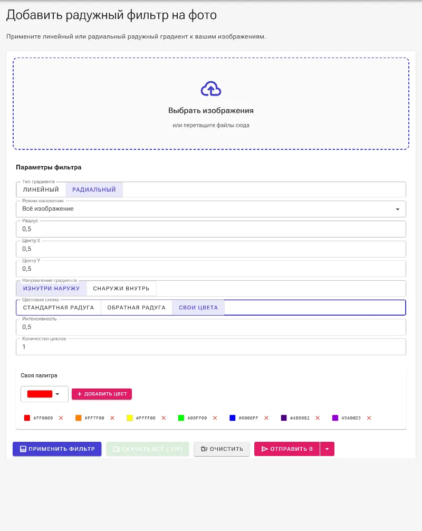Pick СТАНДАРТНАЯ РАДУГА color scheme
Screen dimensions: 422x531
pyautogui.click(x=59, y=308)
